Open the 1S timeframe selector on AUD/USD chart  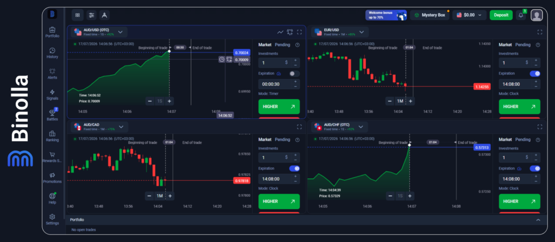pyautogui.click(x=160, y=101)
